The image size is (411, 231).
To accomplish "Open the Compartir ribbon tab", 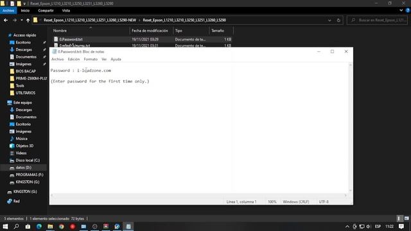I will [x=46, y=10].
